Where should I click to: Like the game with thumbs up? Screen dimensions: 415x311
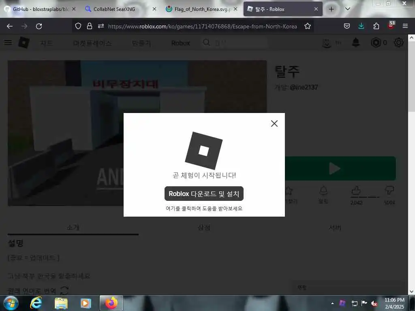point(356,190)
